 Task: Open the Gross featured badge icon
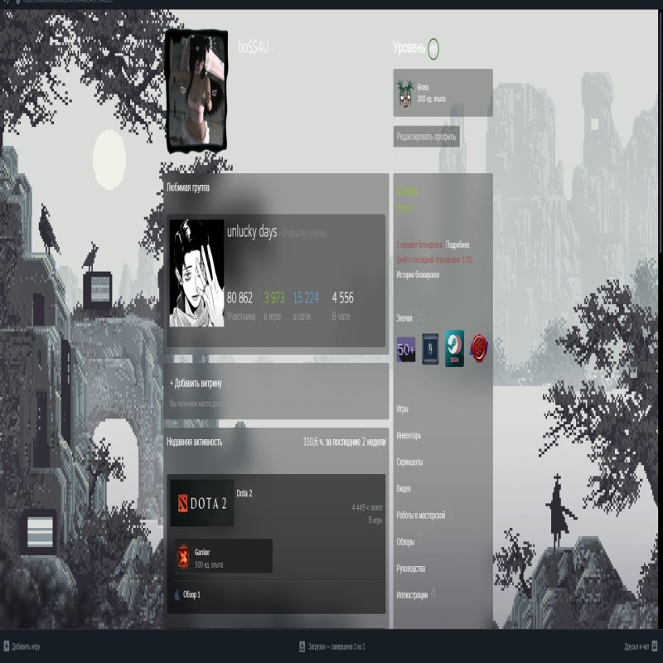[x=404, y=93]
